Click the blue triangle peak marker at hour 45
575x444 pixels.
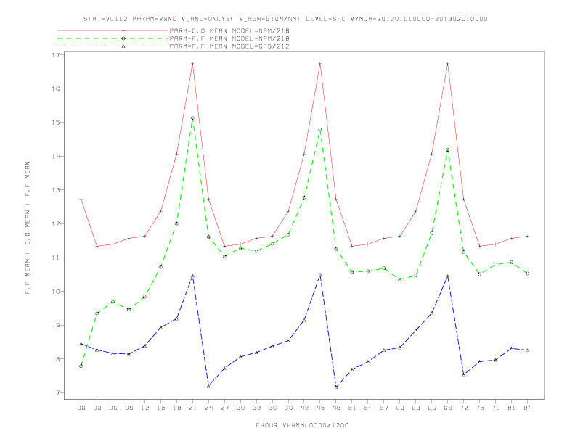(320, 275)
